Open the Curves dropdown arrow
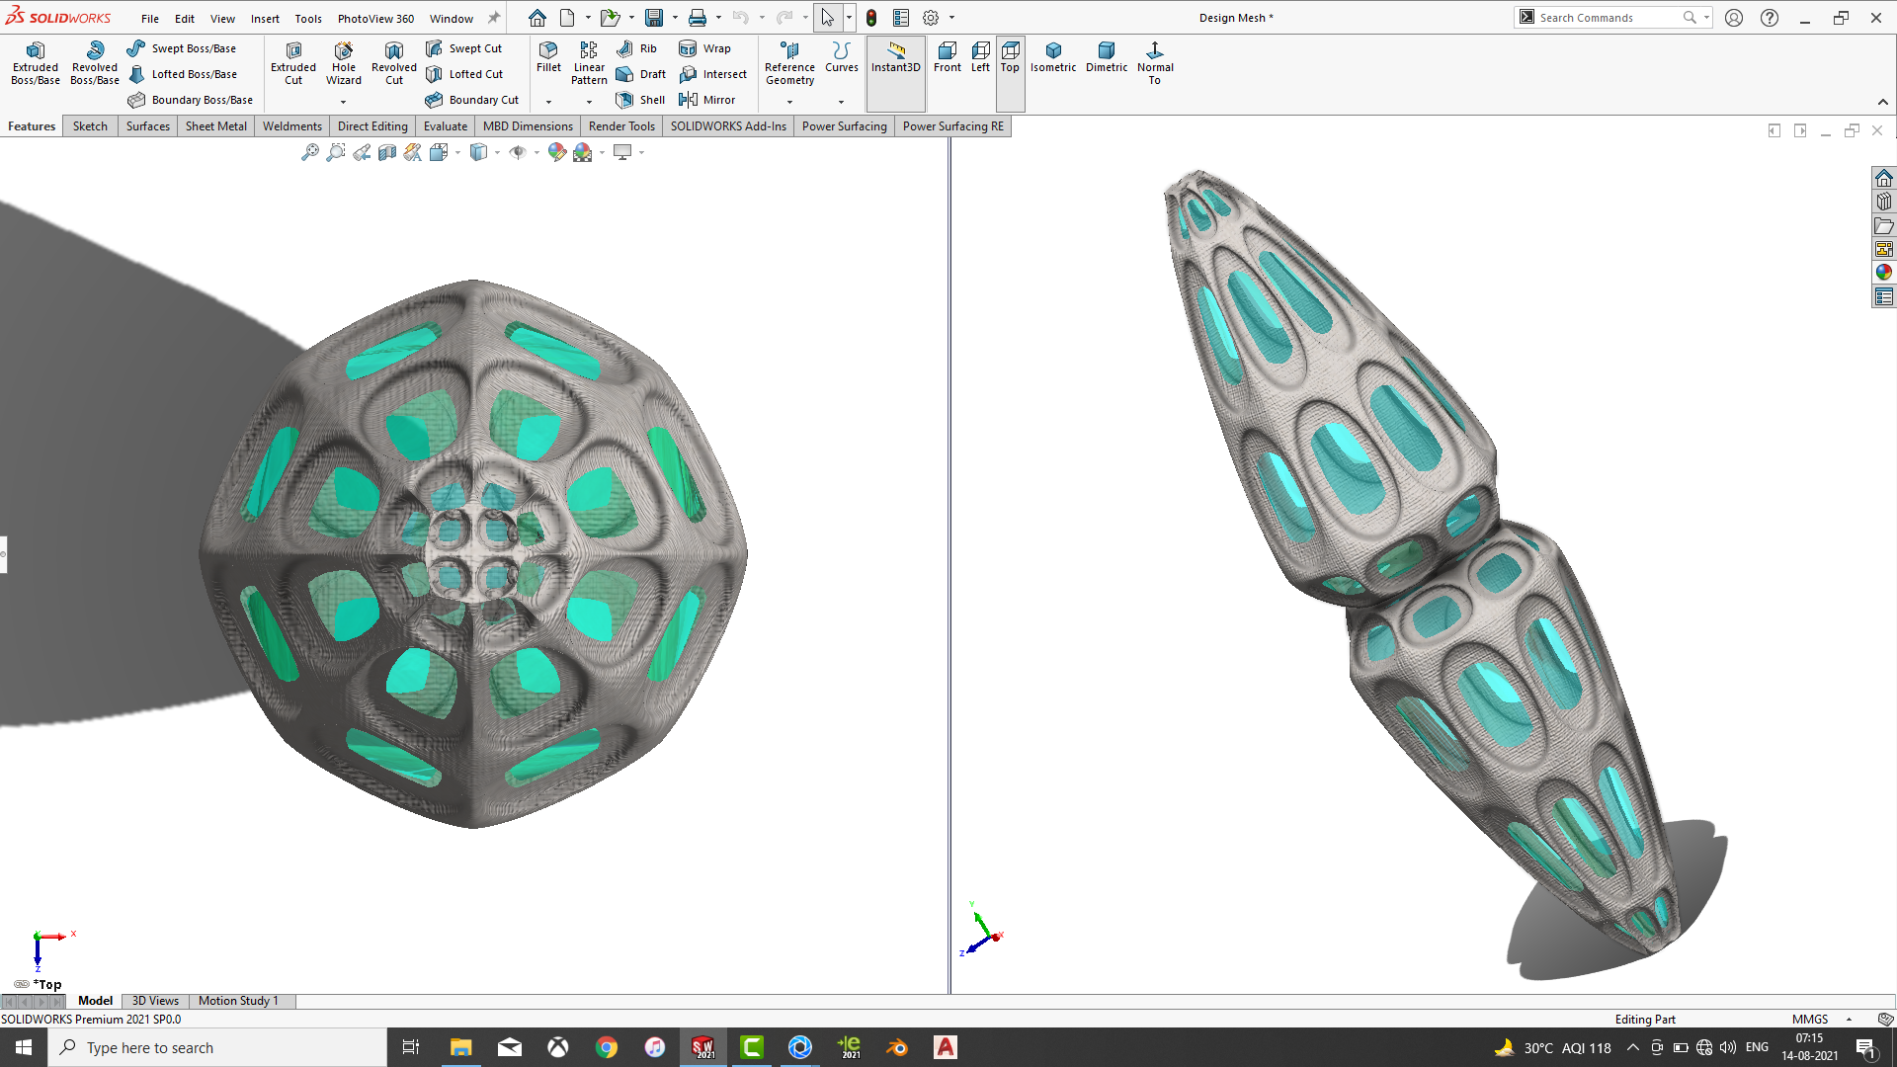Screen dimensions: 1897x1067 (841, 102)
